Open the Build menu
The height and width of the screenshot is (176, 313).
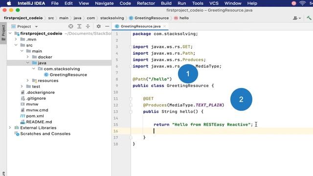[166, 3]
